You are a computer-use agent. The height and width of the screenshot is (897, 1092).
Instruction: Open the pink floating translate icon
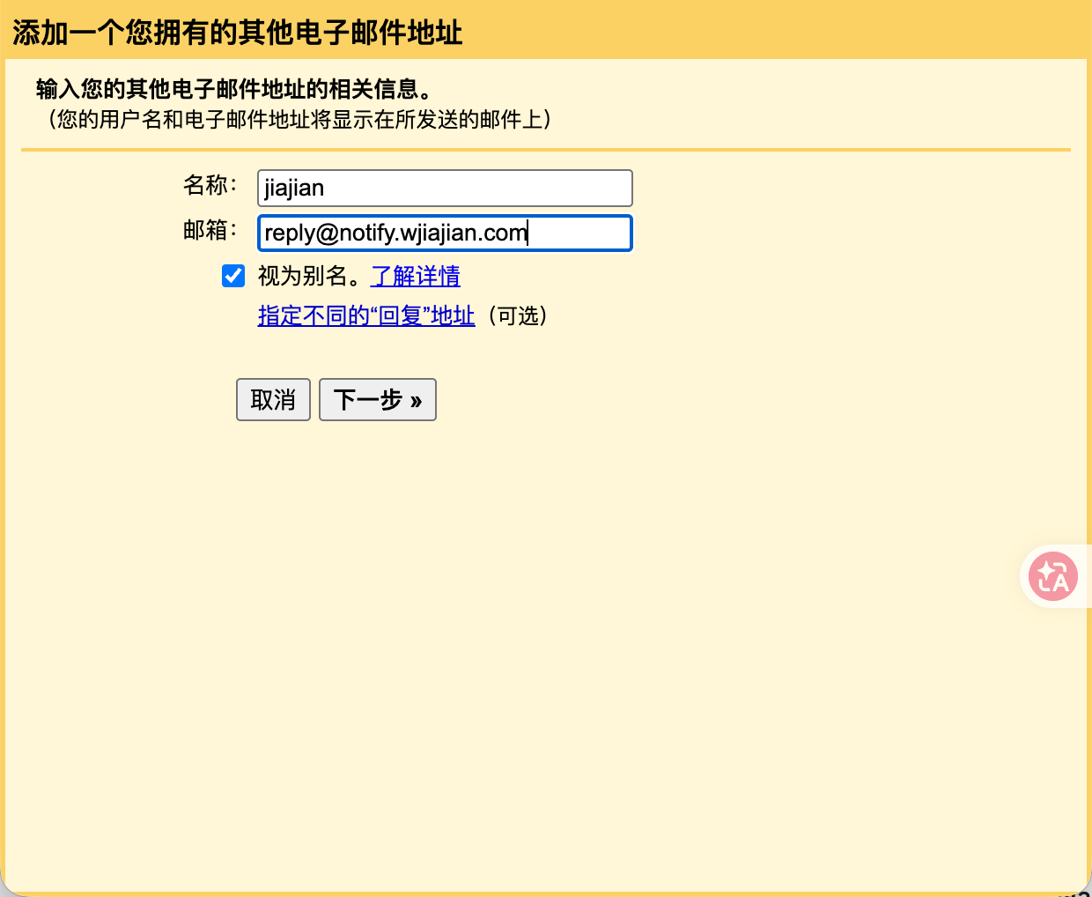coord(1053,576)
